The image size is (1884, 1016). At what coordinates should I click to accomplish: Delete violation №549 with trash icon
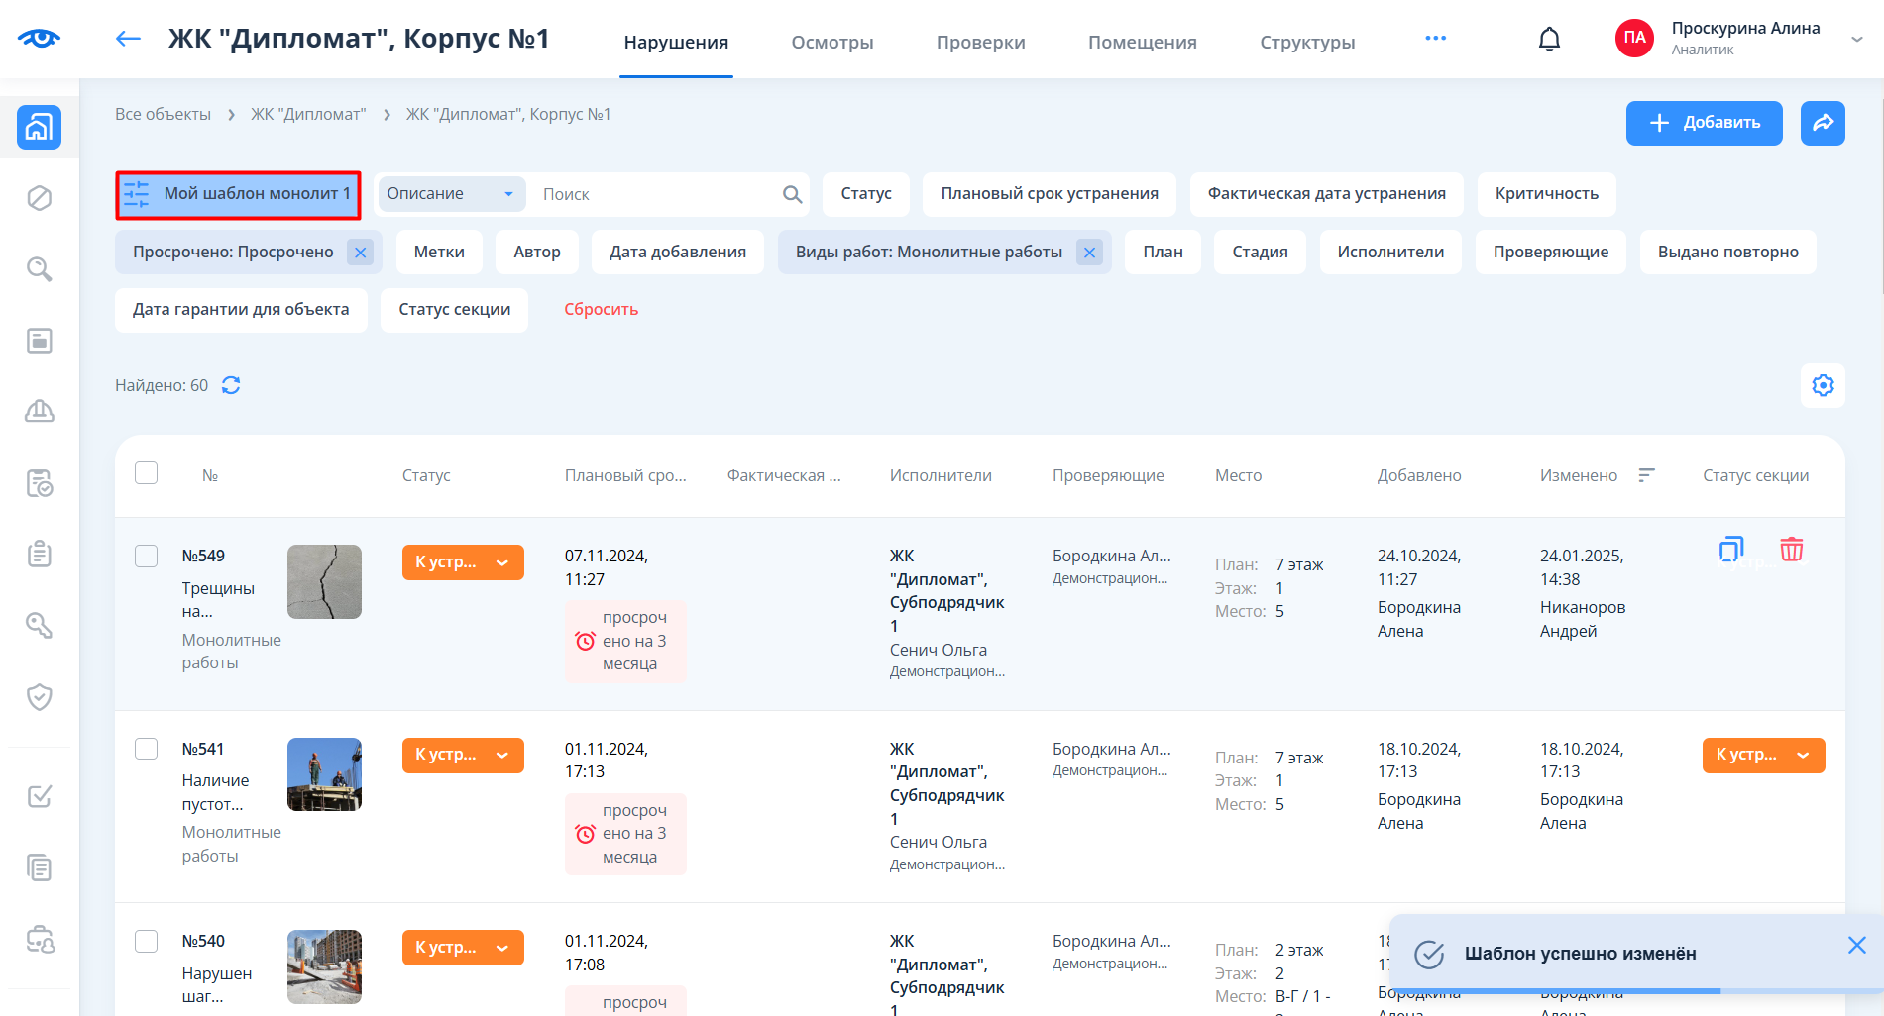point(1791,550)
